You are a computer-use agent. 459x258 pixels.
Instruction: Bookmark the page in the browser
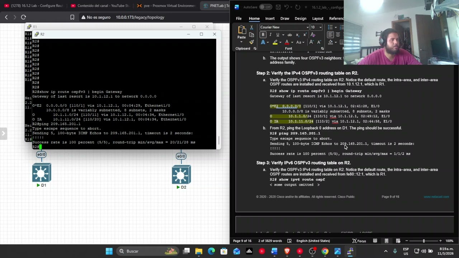coord(72,17)
